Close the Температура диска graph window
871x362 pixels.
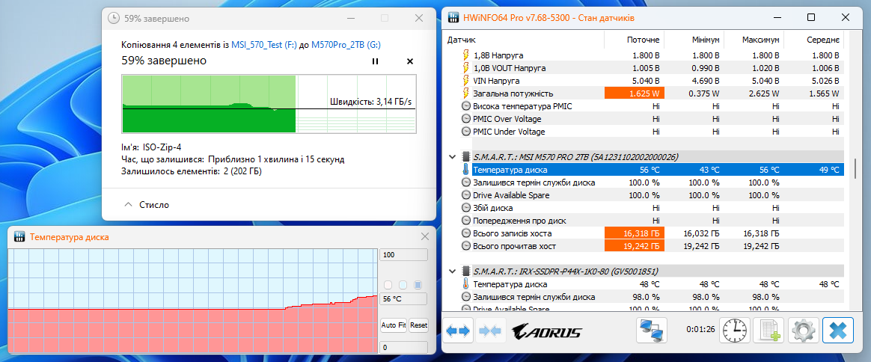(425, 237)
